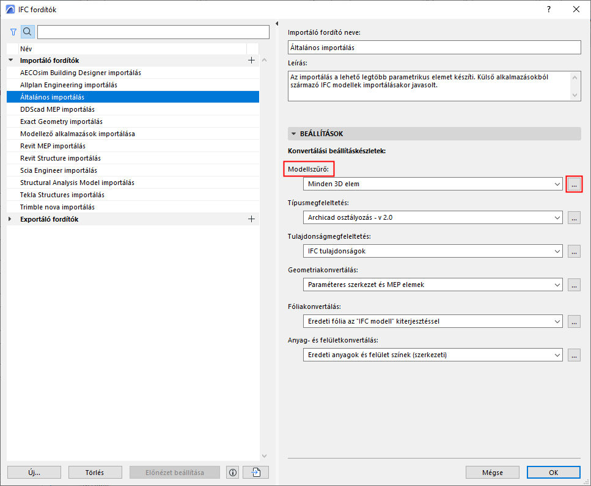This screenshot has height=486, width=591.
Task: Open the Típusmegfeleltetés dropdown Archicad osztályozás
Action: click(433, 217)
